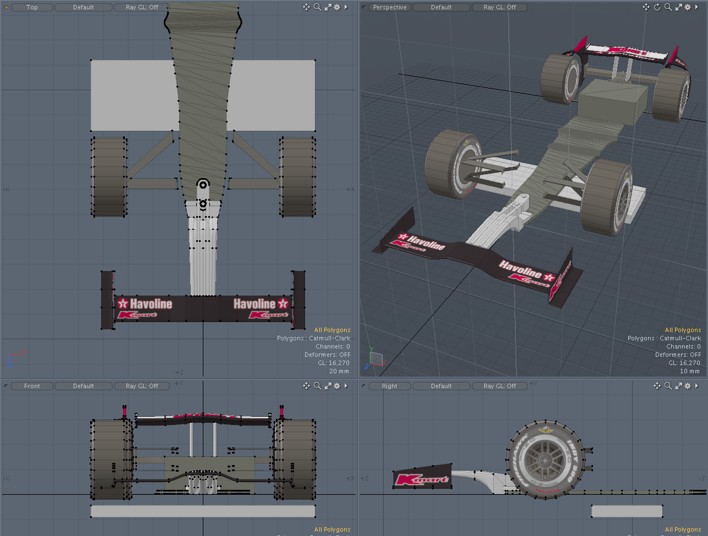Click the zoom magnifier icon in Top viewport
The width and height of the screenshot is (708, 536).
point(317,7)
